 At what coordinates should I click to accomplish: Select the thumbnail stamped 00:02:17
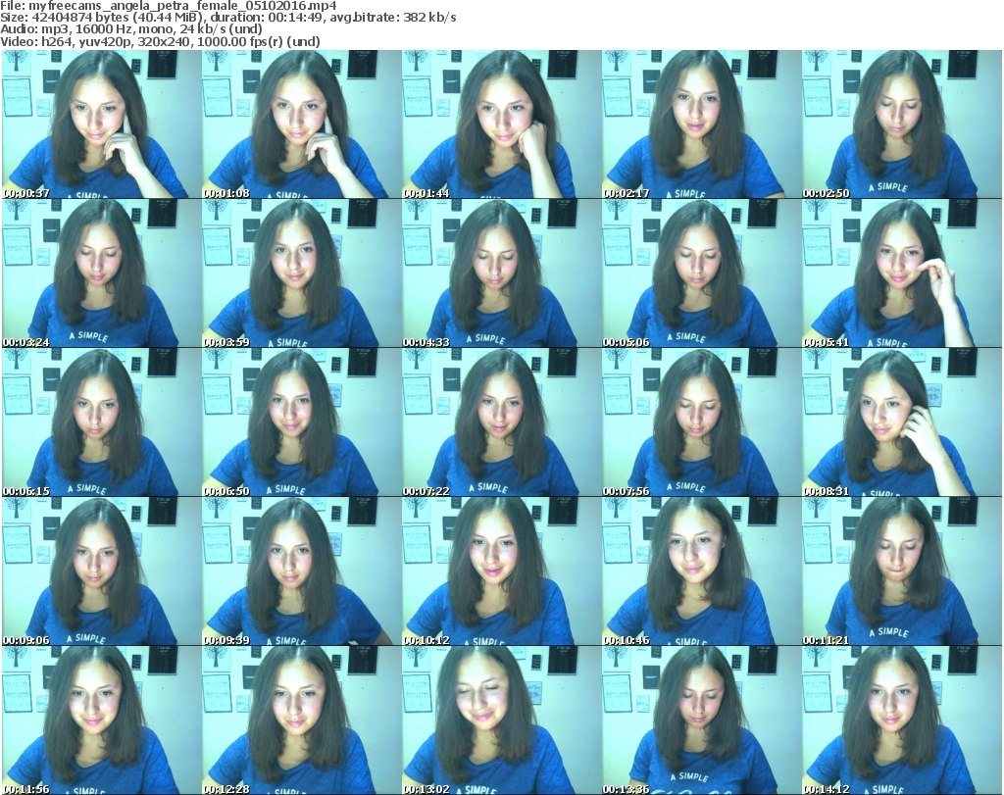[x=701, y=124]
